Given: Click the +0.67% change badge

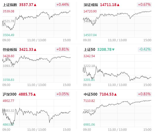Looking at the screenshot, I should 144,5.
